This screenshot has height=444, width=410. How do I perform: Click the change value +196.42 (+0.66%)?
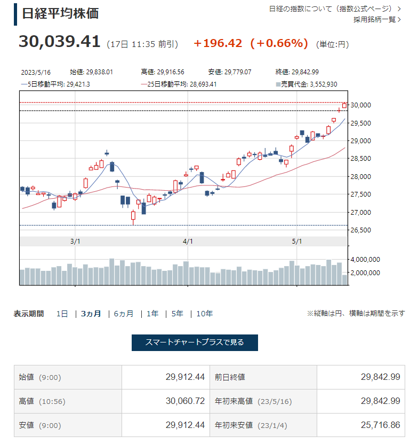point(251,43)
